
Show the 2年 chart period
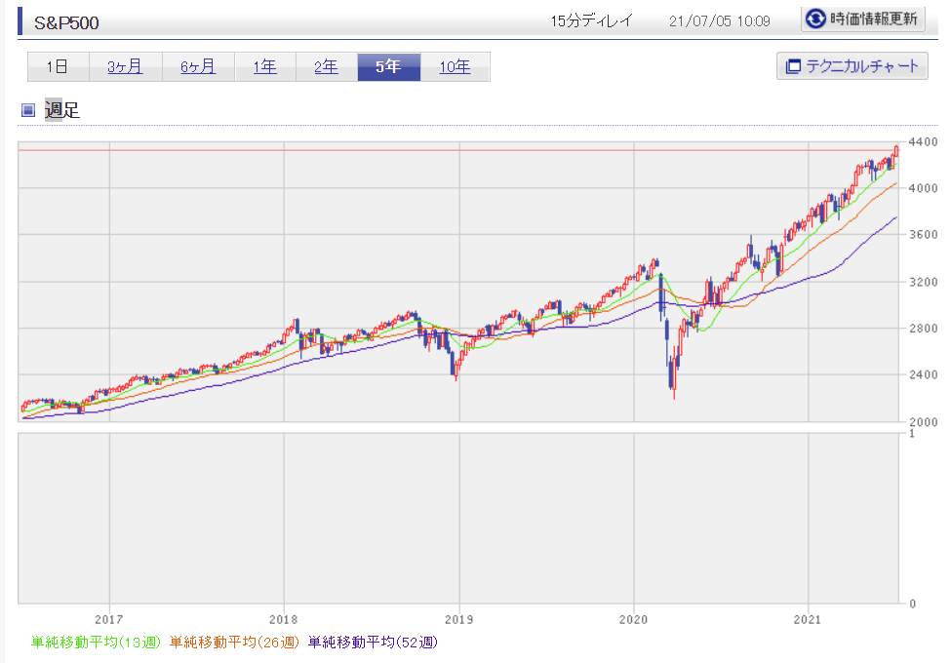327,66
